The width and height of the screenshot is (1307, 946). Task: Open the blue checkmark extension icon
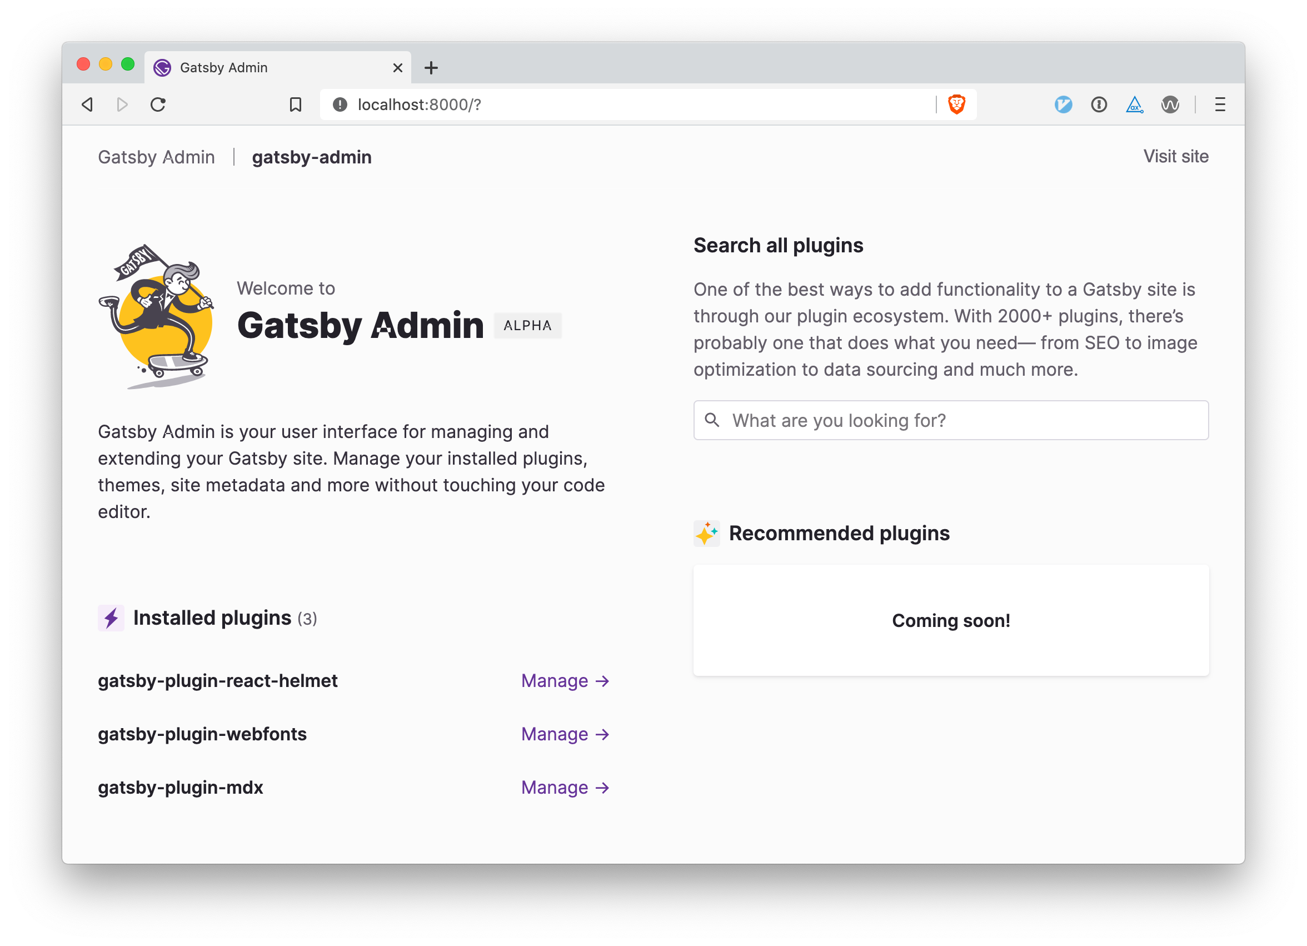[1063, 104]
